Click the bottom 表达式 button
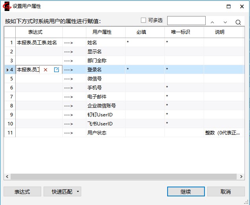Screen dimensions: 250x205 [x=22, y=191]
